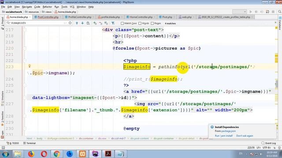Open the create_profiles_table.php migration tab
Screen dimensions: 282x158
(226, 17)
